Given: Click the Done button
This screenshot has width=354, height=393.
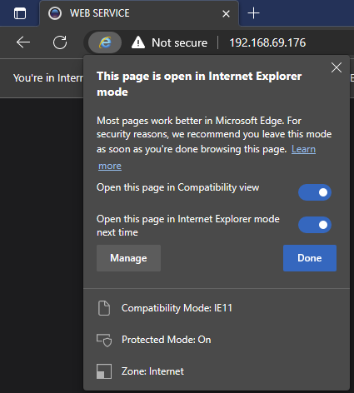Looking at the screenshot, I should coord(310,258).
